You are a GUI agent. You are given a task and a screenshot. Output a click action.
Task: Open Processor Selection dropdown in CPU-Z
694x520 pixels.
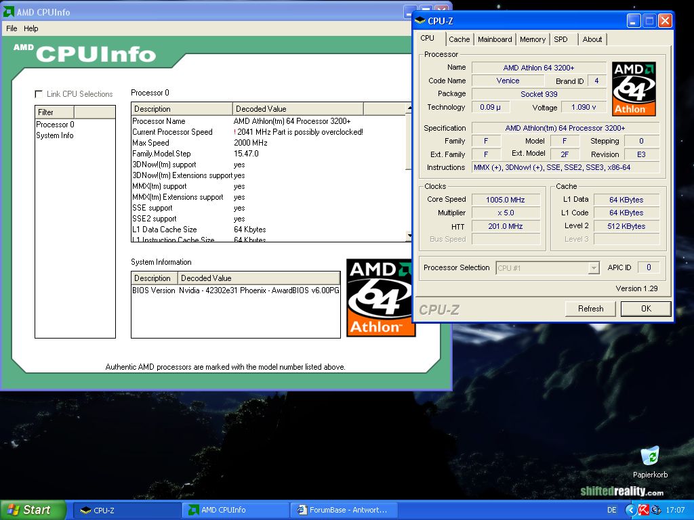(x=594, y=268)
